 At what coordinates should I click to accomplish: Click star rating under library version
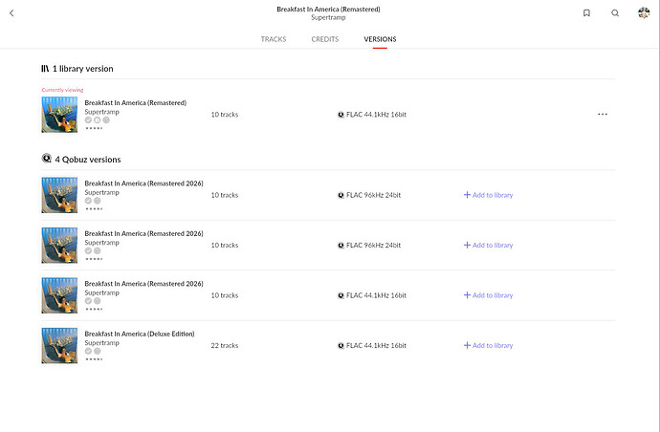click(94, 128)
